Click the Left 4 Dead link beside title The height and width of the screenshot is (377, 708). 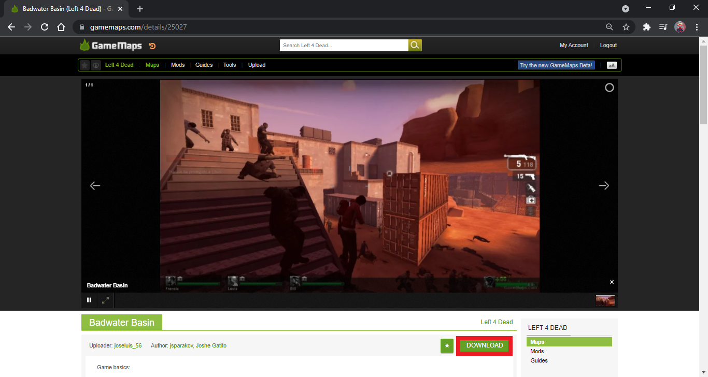(x=497, y=322)
